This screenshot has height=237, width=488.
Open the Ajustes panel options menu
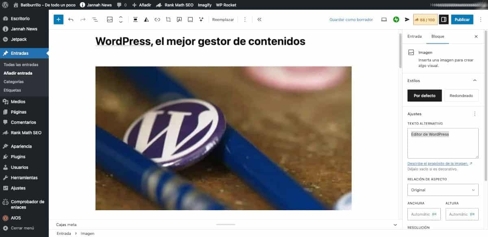click(475, 114)
